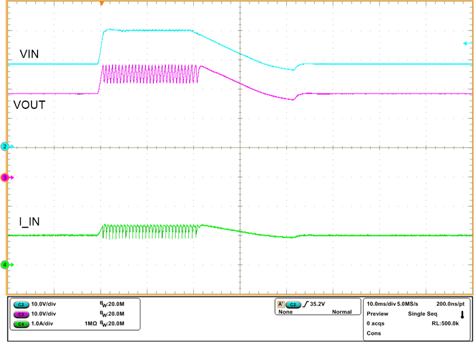The image size is (476, 342).
Task: Click the None trigger holdoff text
Action: [286, 312]
